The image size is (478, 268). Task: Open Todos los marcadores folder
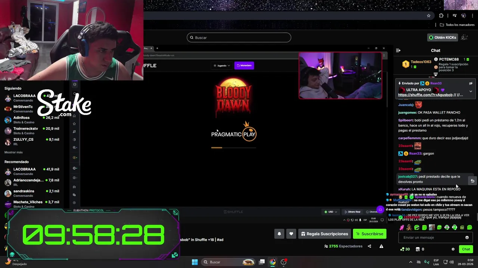click(x=457, y=25)
